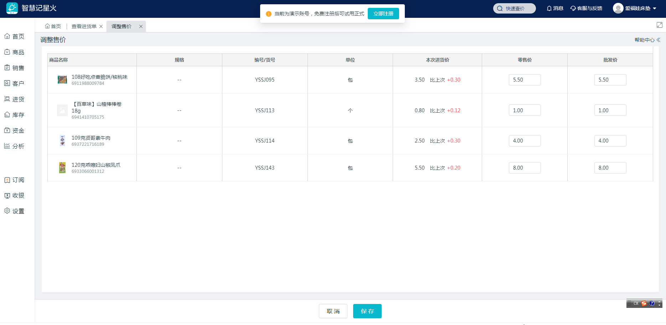The image size is (666, 325).
Task: Open 客服与反馈 headset link
Action: pyautogui.click(x=586, y=8)
